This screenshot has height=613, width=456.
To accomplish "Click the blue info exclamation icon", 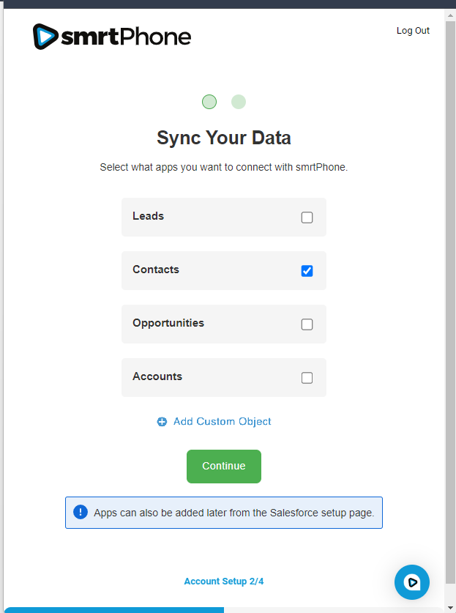I will pyautogui.click(x=81, y=513).
